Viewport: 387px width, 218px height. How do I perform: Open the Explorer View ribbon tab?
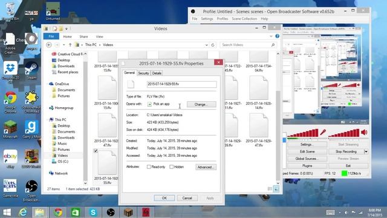[x=99, y=36]
